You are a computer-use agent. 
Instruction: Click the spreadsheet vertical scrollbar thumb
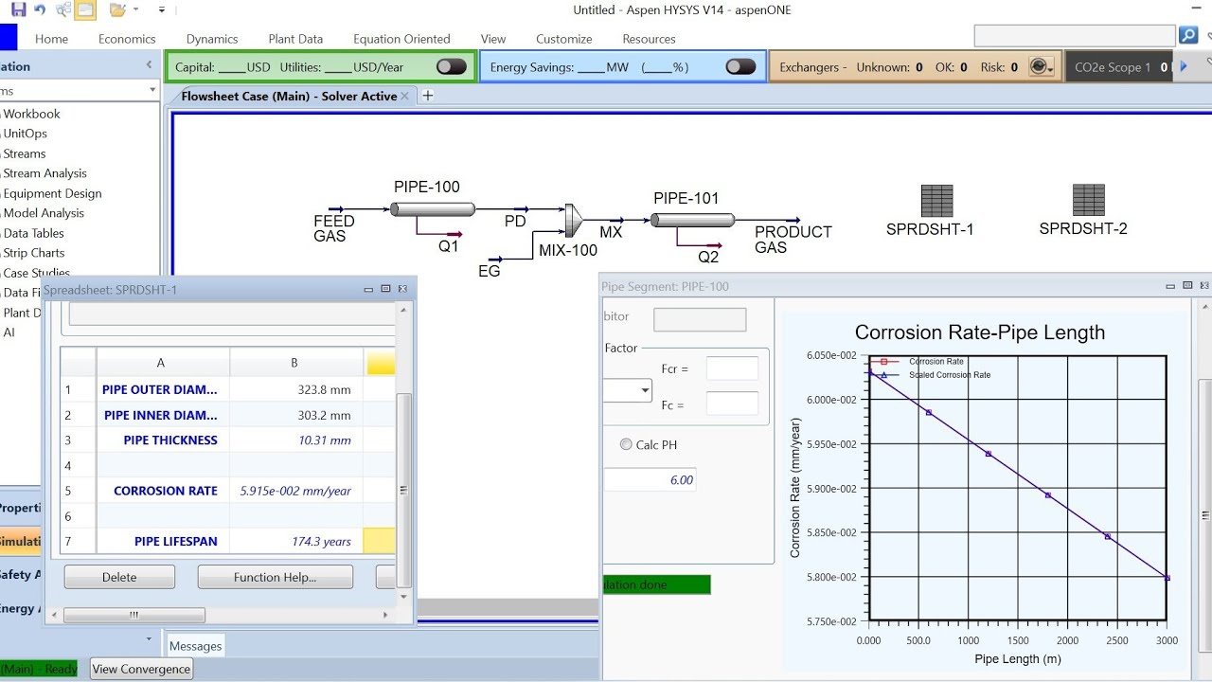coord(404,490)
